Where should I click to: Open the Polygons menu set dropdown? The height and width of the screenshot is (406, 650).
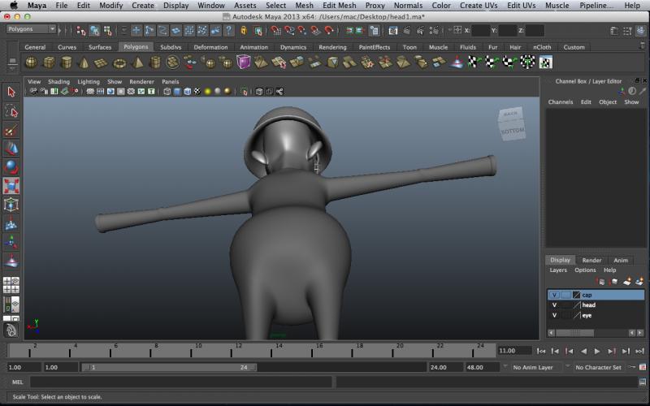[x=30, y=29]
